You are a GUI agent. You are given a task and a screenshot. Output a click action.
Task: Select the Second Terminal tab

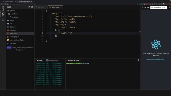[x=74, y=60]
